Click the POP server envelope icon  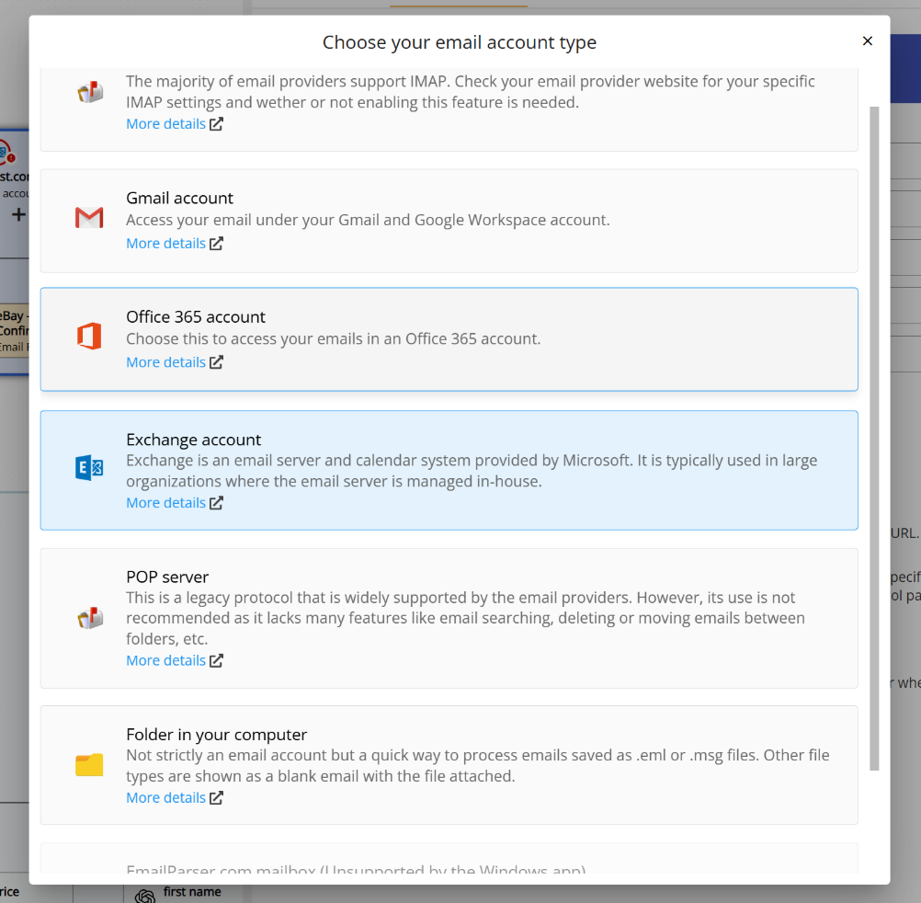click(x=89, y=617)
